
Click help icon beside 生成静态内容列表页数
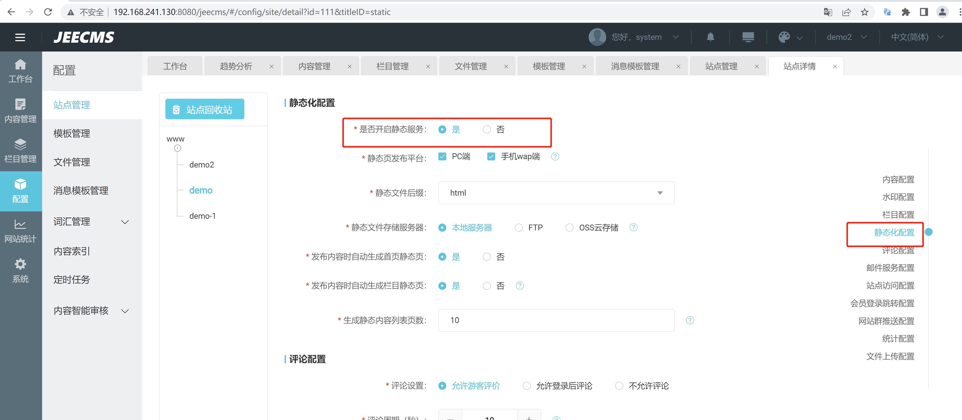pos(690,320)
